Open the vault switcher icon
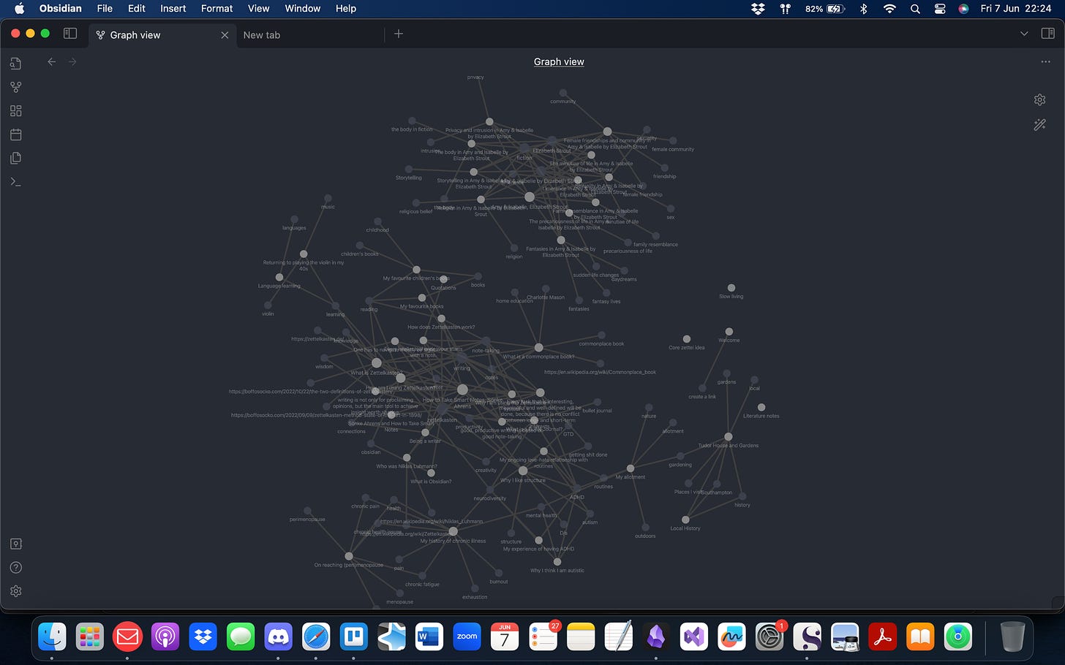The height and width of the screenshot is (665, 1065). (x=15, y=544)
